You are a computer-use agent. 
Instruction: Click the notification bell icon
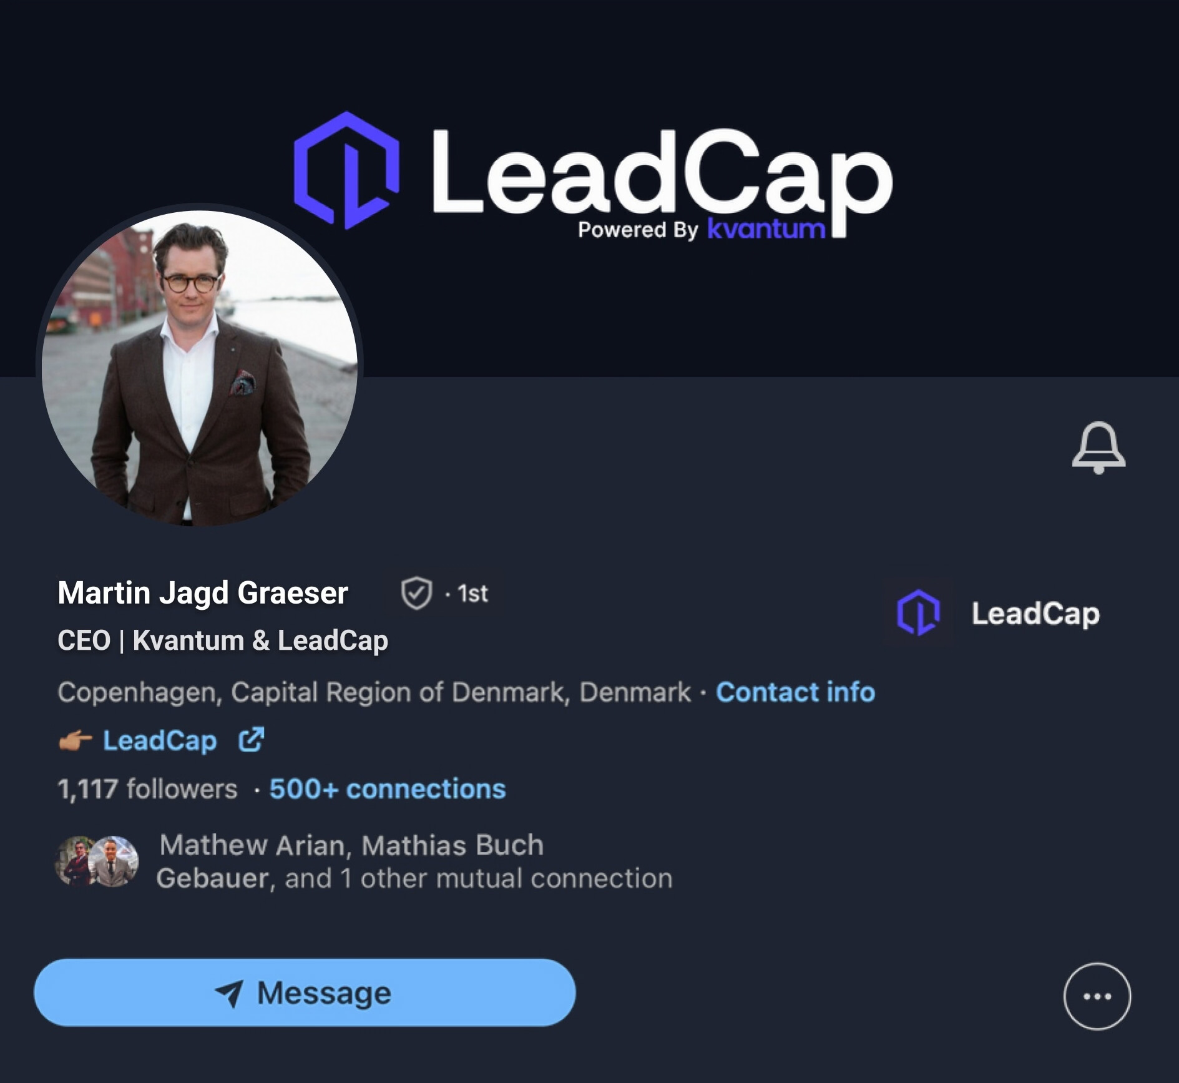[1098, 448]
